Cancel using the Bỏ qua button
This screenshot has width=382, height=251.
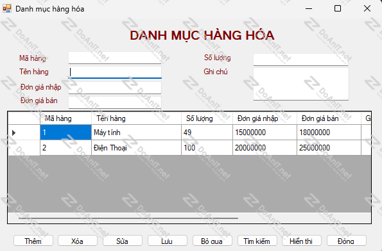[x=213, y=241]
